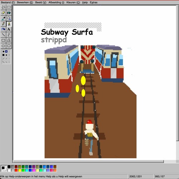Screen dimensions: 179x179
Task: Open the Beeld menu
Action: (x=41, y=3)
